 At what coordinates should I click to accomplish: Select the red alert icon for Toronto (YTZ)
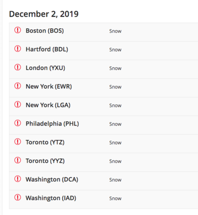(x=18, y=142)
